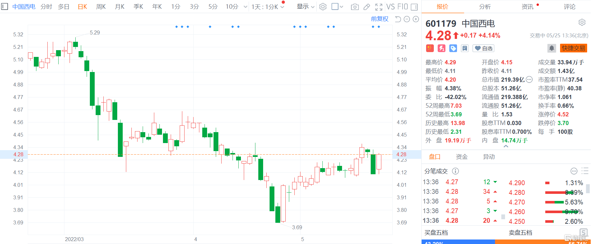Switch to 多日 chart
The image size is (591, 244).
(x=64, y=7)
